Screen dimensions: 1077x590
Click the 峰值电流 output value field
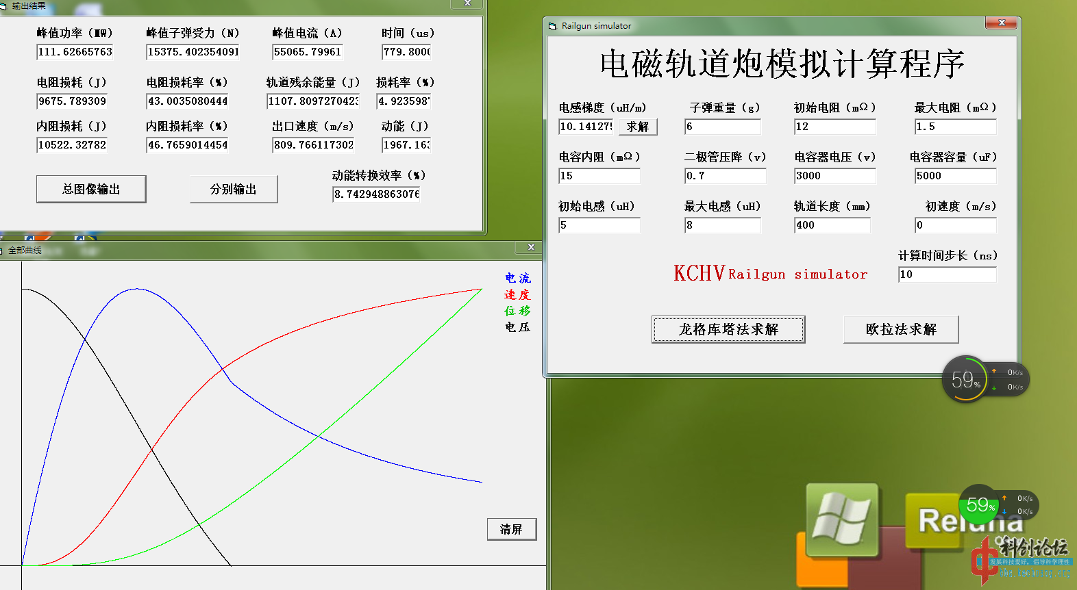coord(308,52)
